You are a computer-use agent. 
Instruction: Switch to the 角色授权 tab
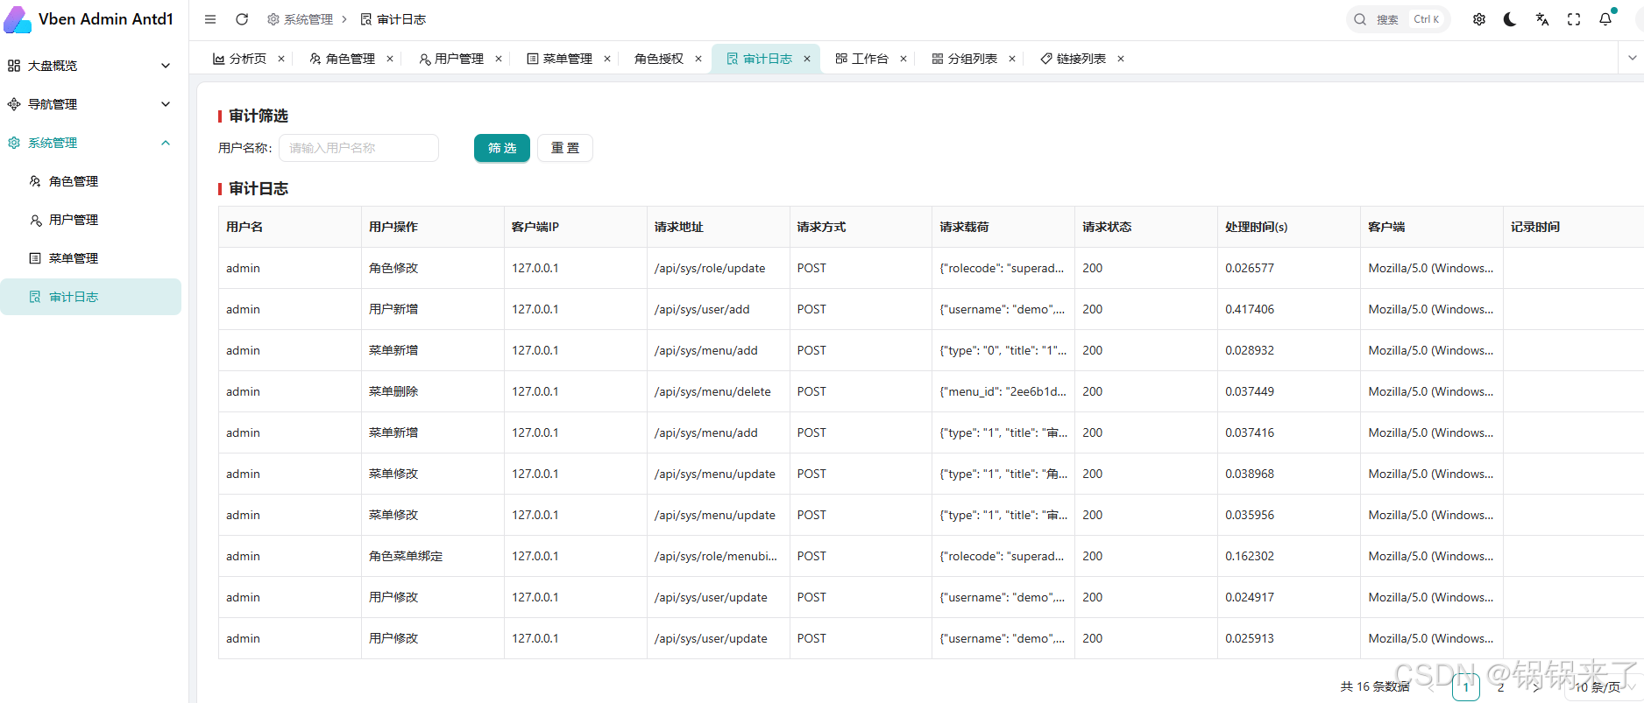(659, 59)
